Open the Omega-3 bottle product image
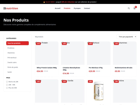This screenshot has height=105, width=140. 99,91
